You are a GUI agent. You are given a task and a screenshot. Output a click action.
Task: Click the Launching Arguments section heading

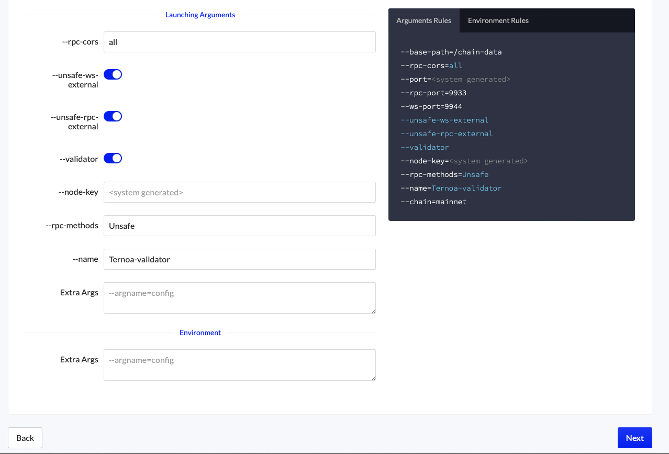click(x=200, y=15)
